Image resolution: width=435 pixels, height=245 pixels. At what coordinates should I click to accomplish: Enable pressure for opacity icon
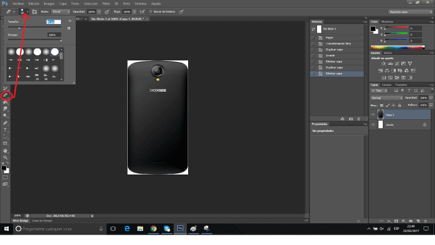point(107,11)
